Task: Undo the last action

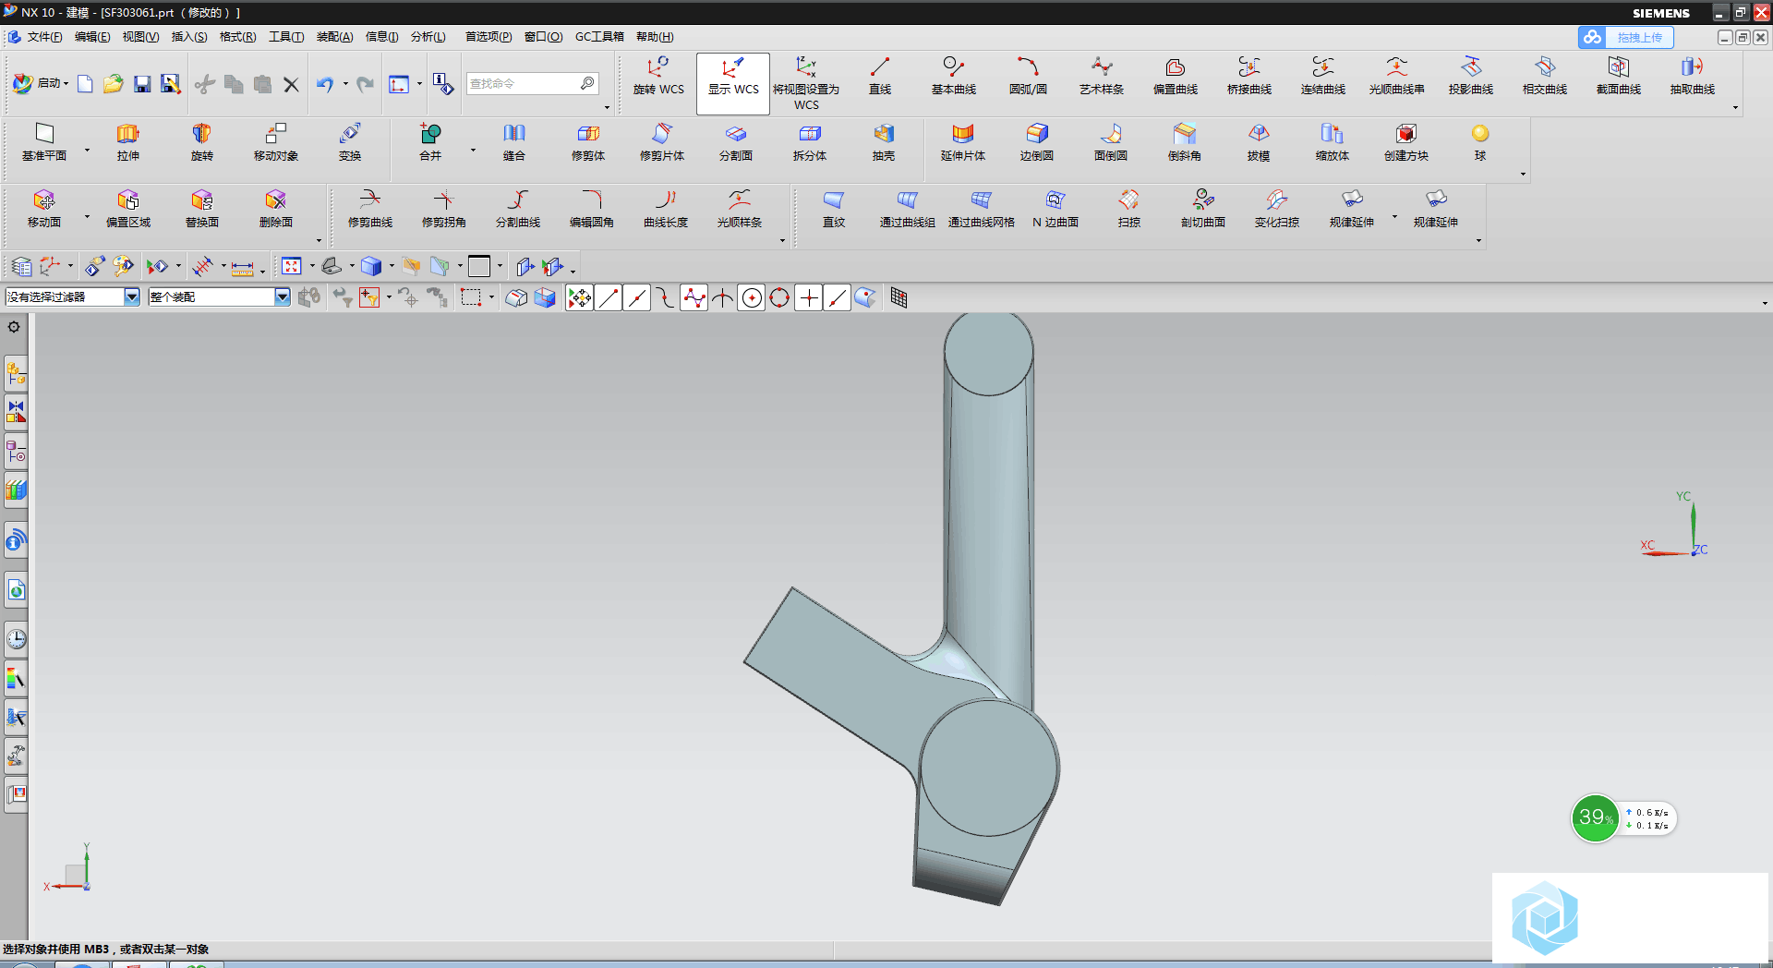Action: [324, 84]
